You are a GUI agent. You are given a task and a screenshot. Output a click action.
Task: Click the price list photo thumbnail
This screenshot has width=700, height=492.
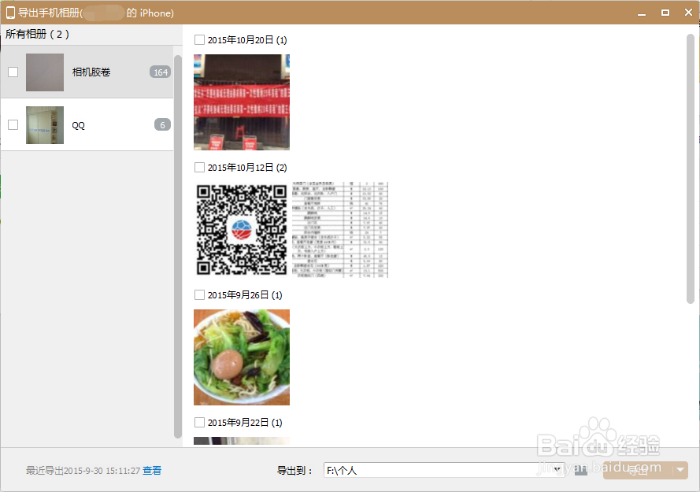click(x=340, y=229)
